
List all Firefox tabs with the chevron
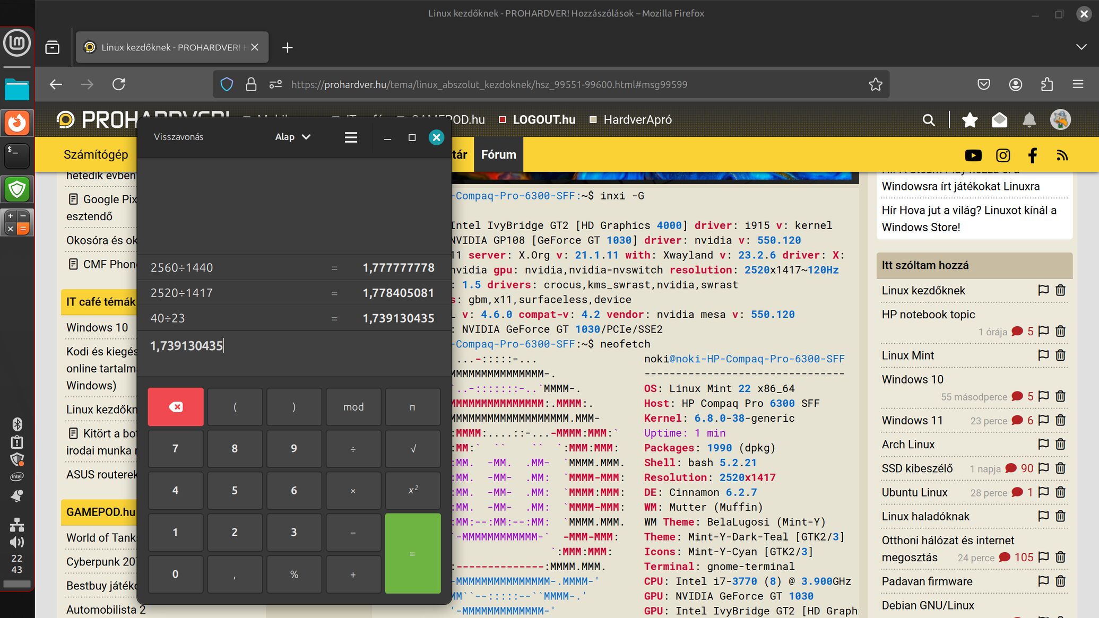(x=1081, y=47)
